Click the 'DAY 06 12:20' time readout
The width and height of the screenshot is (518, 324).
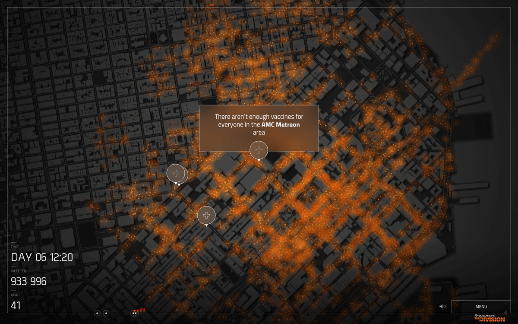coord(42,257)
